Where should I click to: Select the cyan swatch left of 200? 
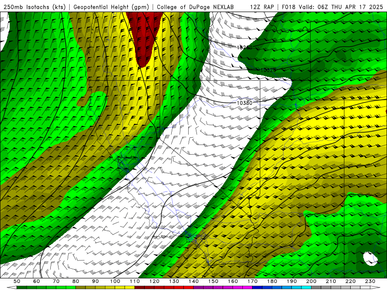[x=307, y=288]
